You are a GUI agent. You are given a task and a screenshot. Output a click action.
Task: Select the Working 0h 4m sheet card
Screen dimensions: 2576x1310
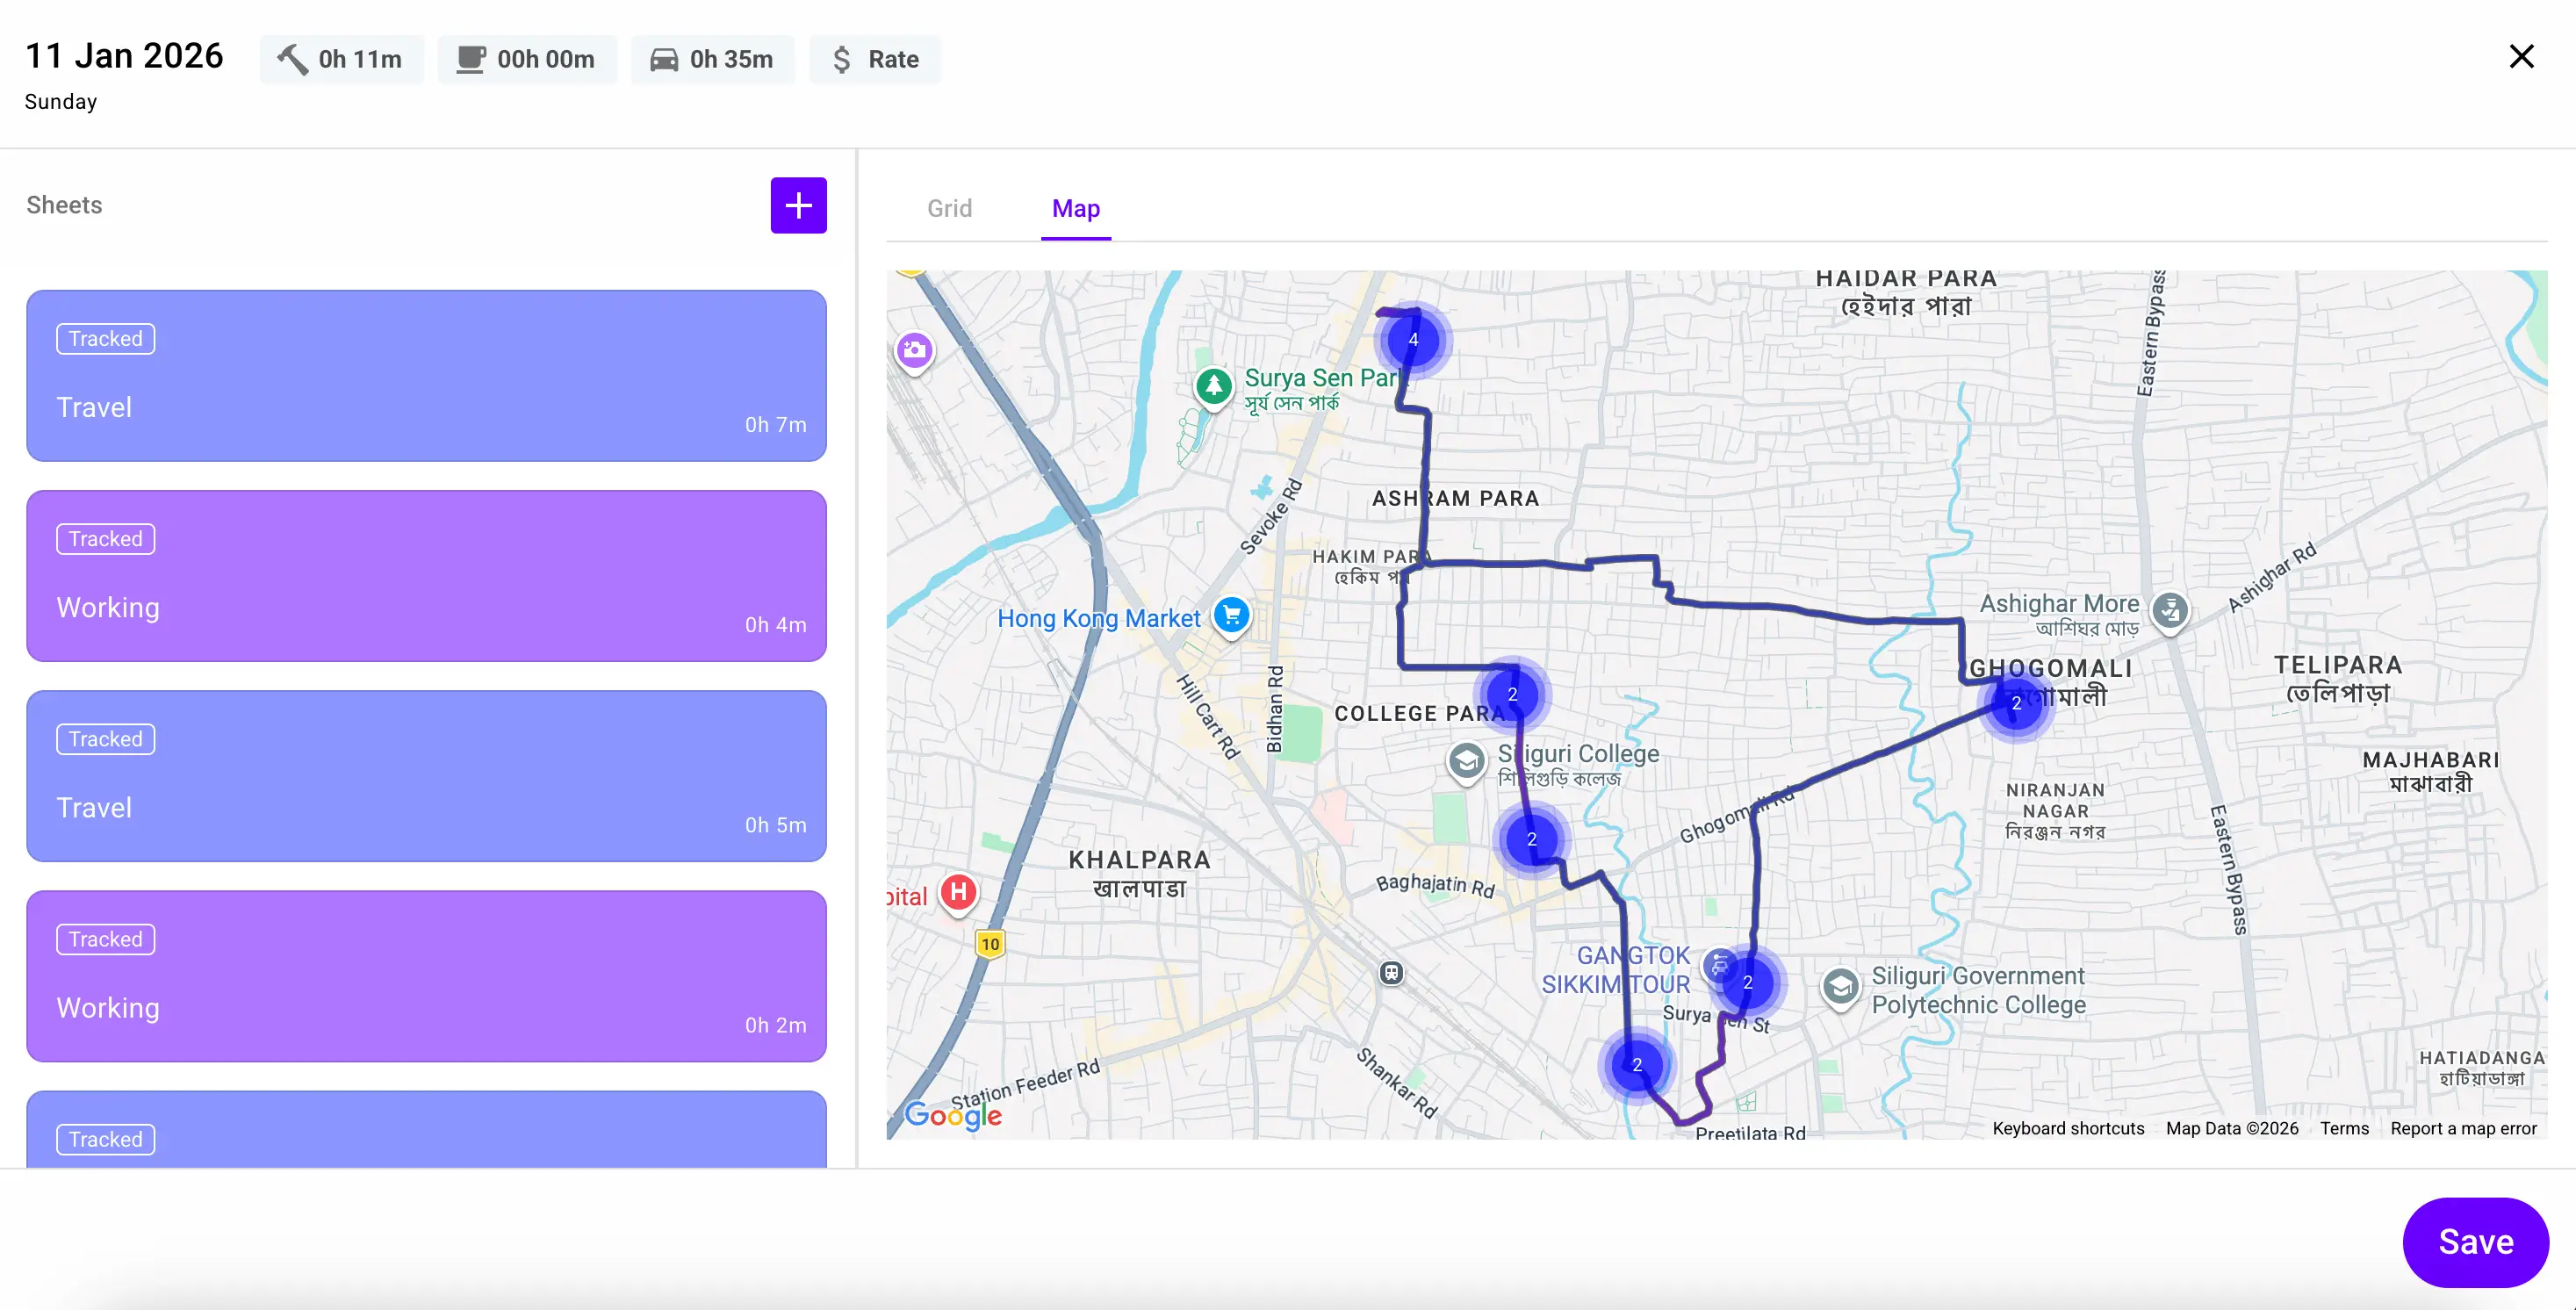426,576
